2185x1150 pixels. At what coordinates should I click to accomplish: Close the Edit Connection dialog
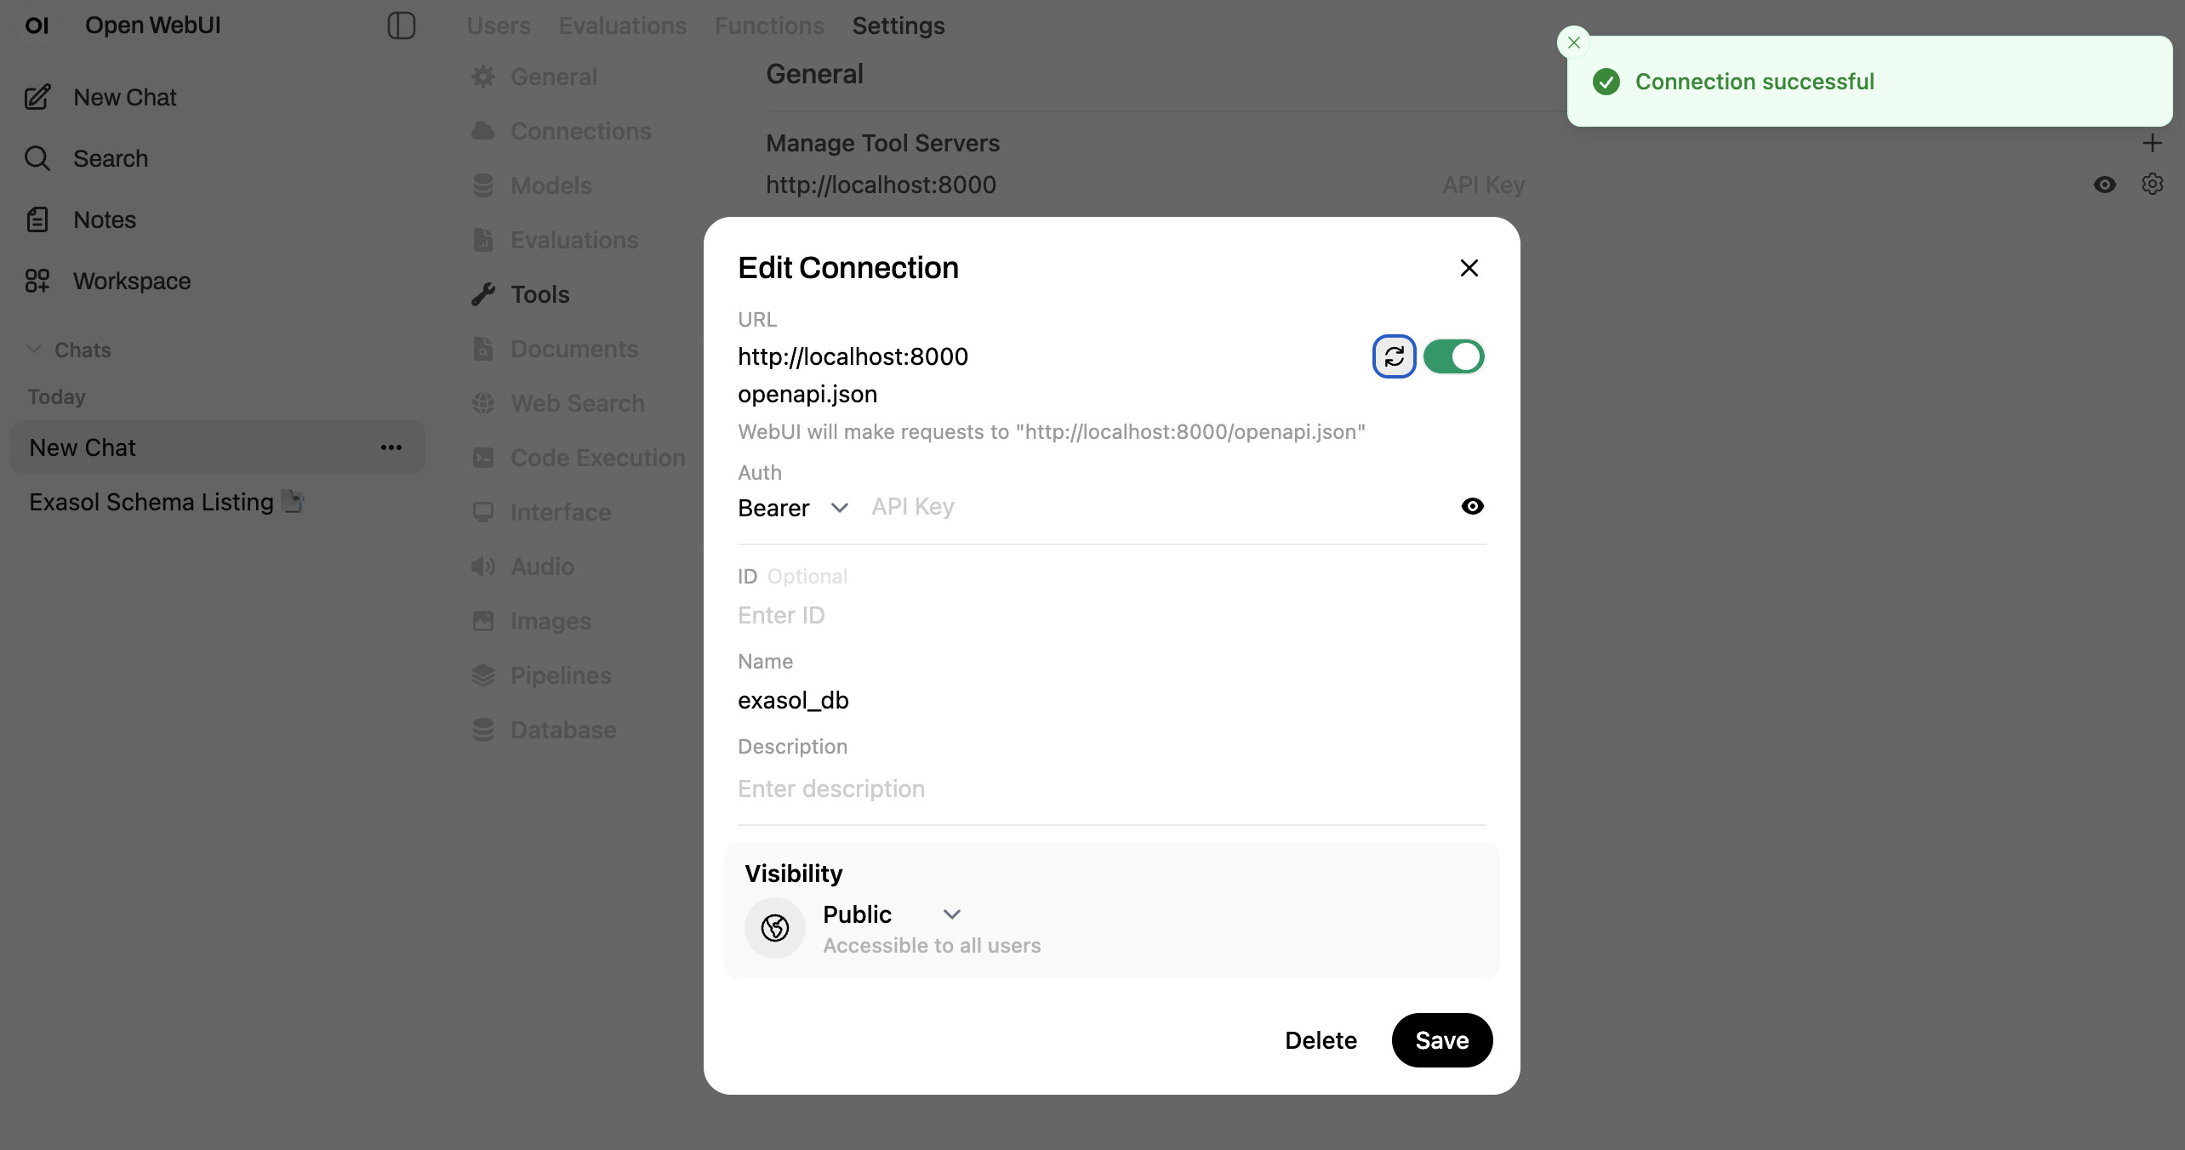click(1469, 268)
